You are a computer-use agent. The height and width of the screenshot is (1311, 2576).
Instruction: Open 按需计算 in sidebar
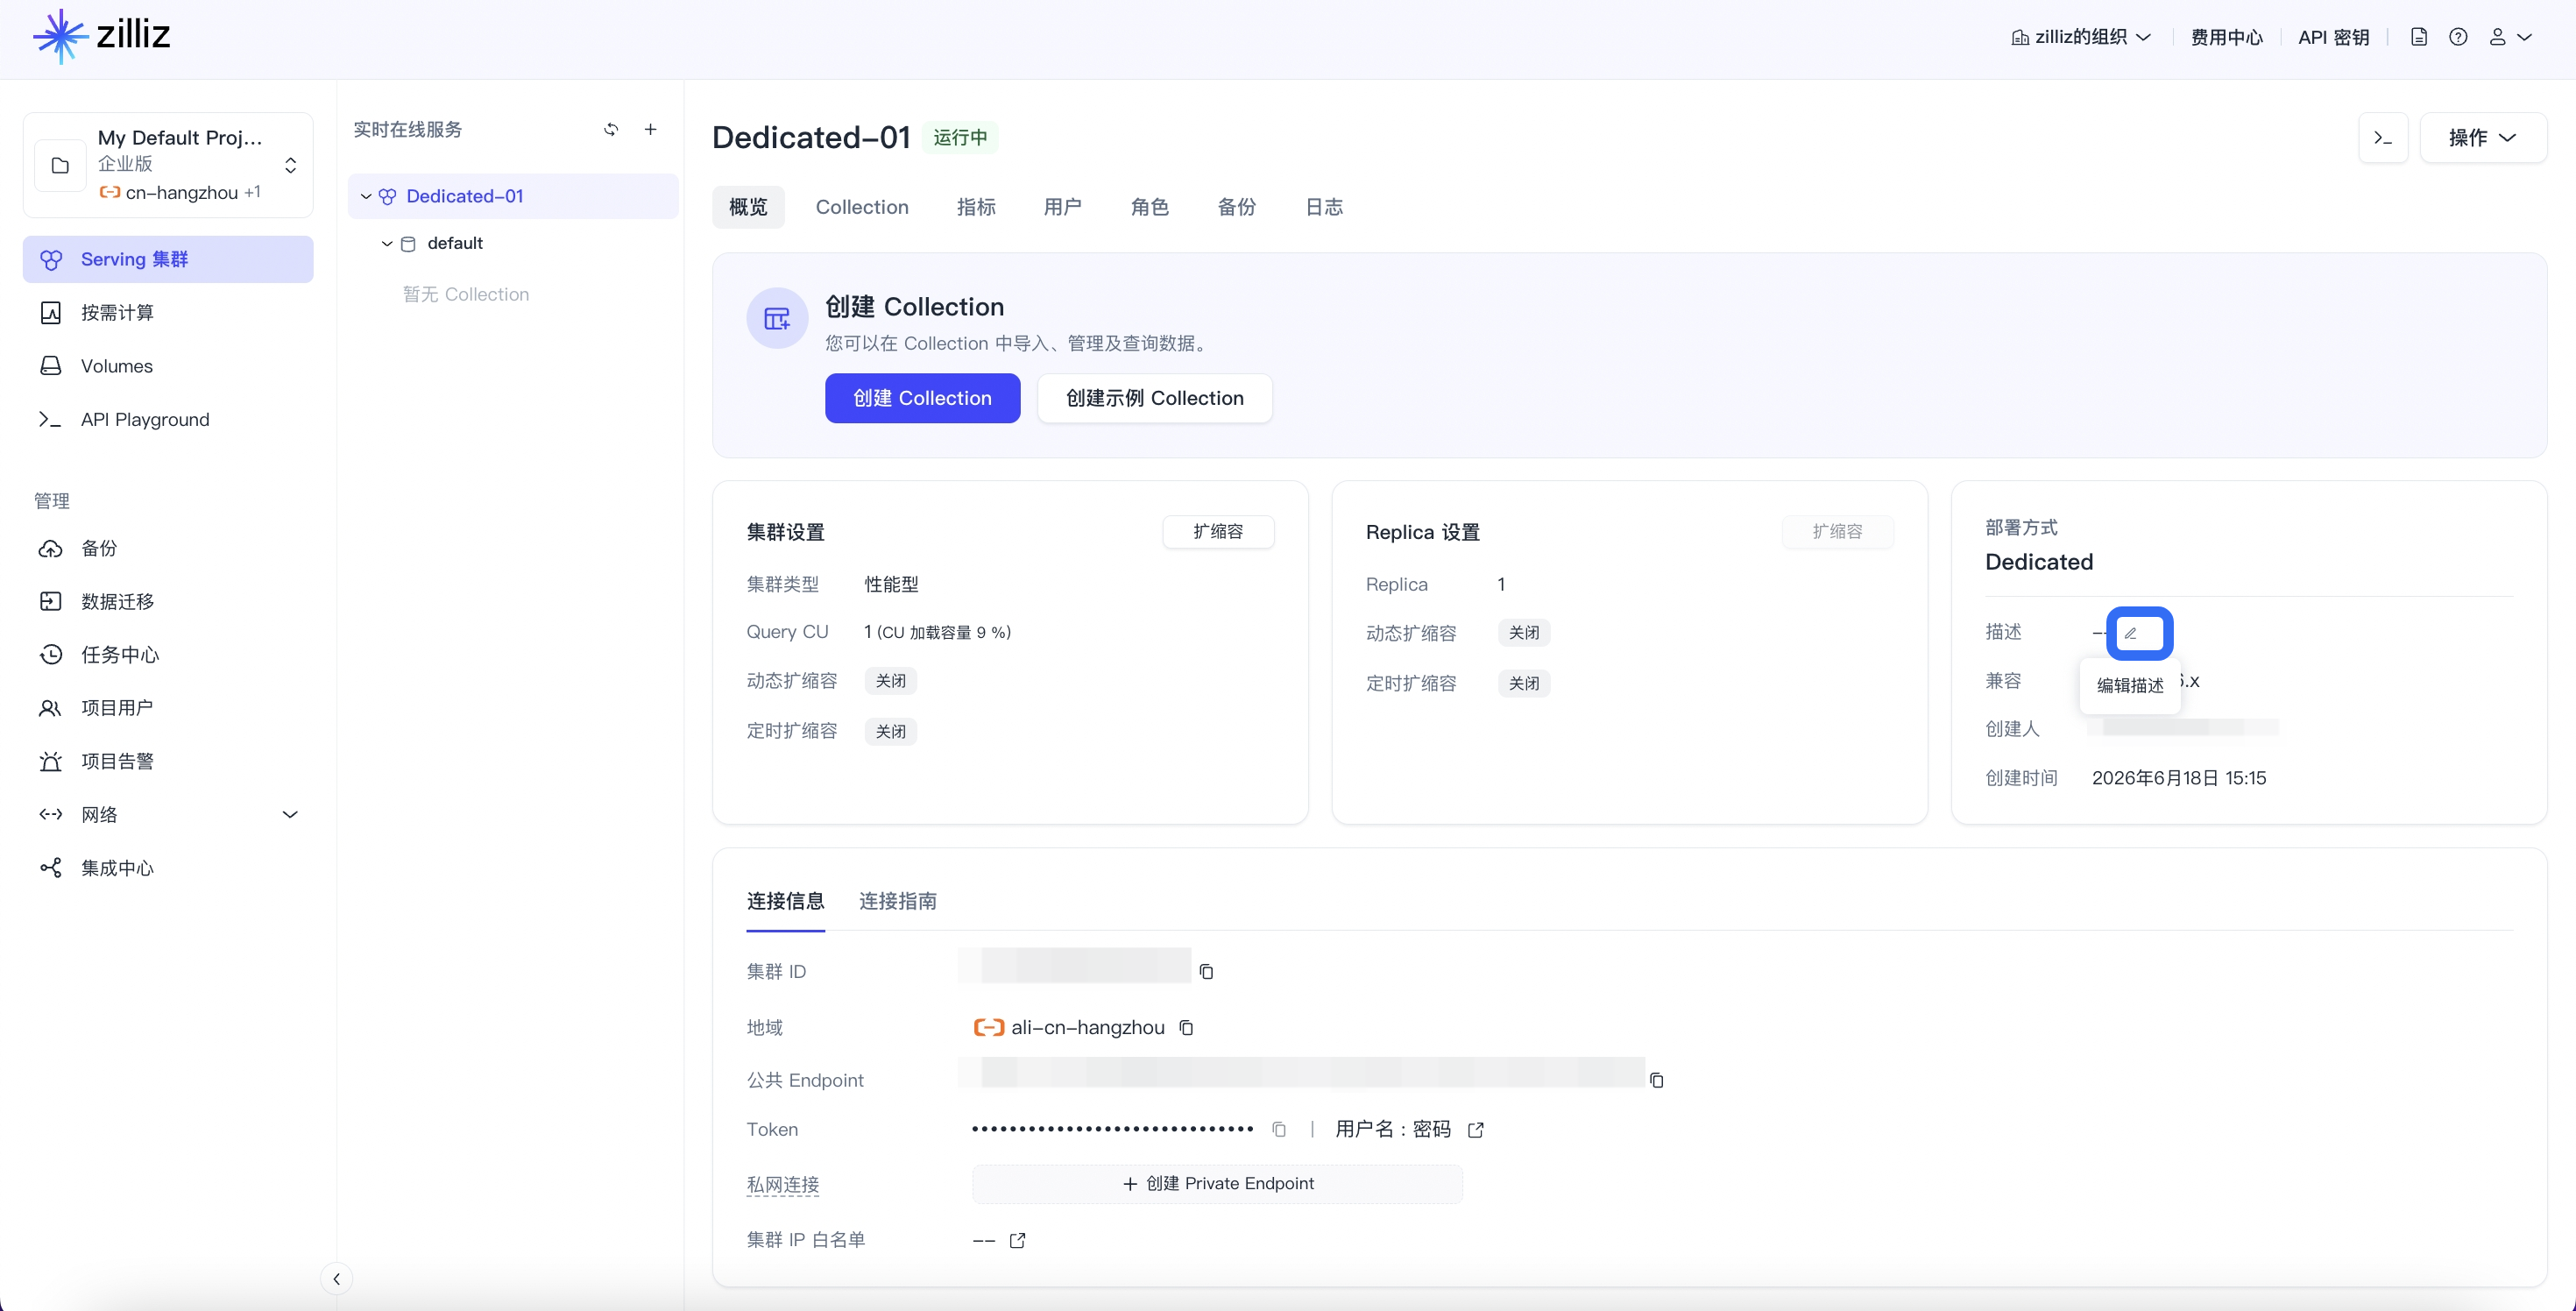point(168,312)
